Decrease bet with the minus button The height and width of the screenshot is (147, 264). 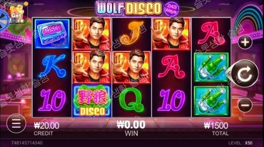(245, 105)
